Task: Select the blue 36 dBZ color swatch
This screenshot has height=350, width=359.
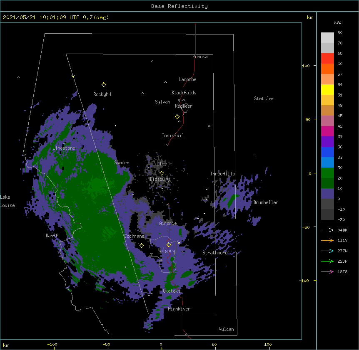Action: click(x=327, y=152)
